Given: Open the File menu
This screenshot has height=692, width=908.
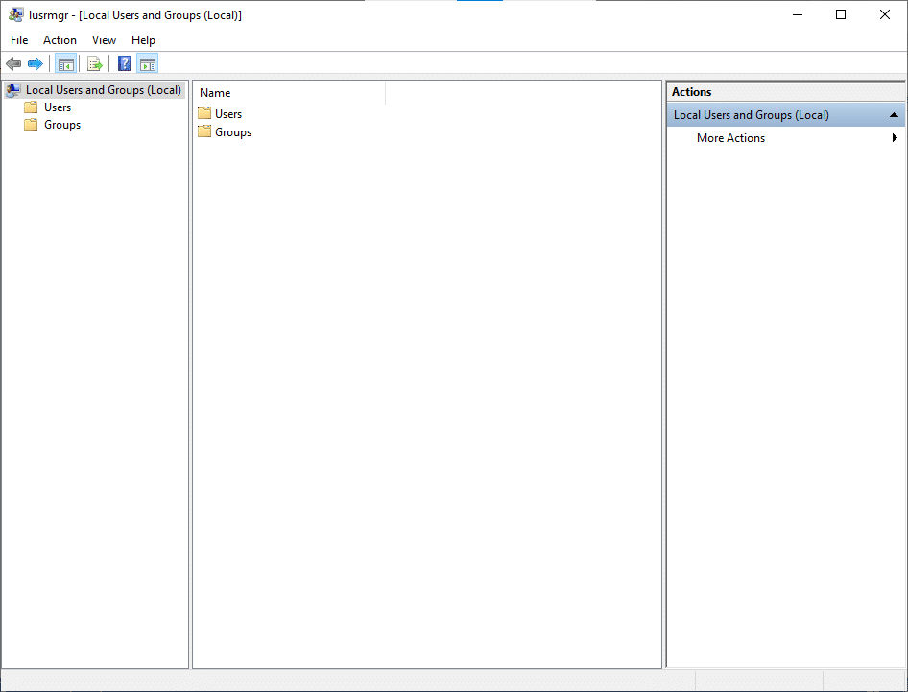Looking at the screenshot, I should click(19, 40).
